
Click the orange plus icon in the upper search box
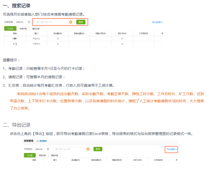[71, 22]
